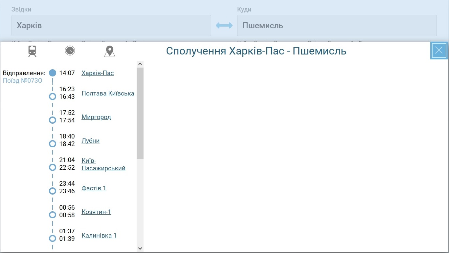Viewport: 449px width, 253px height.
Task: Select the Лубни station link
Action: pos(90,140)
